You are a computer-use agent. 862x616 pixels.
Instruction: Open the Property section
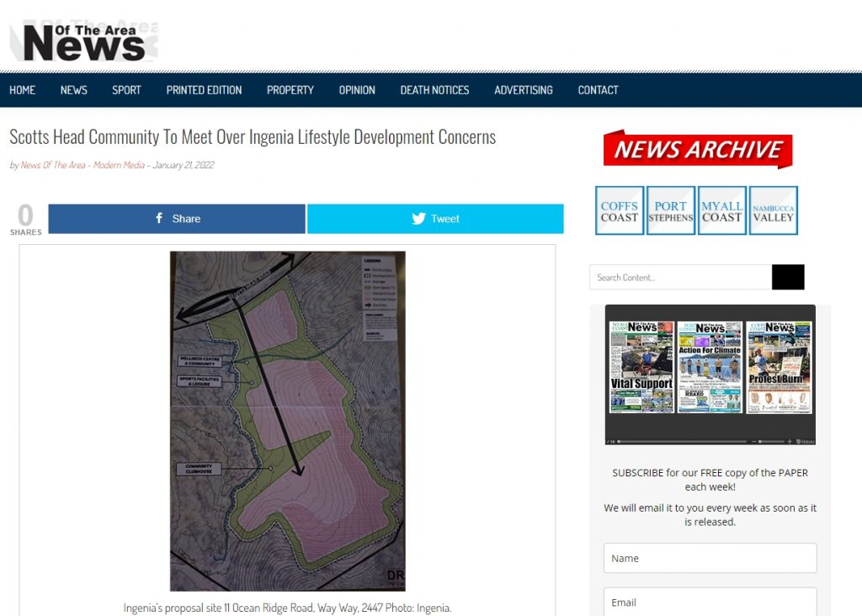pos(290,90)
